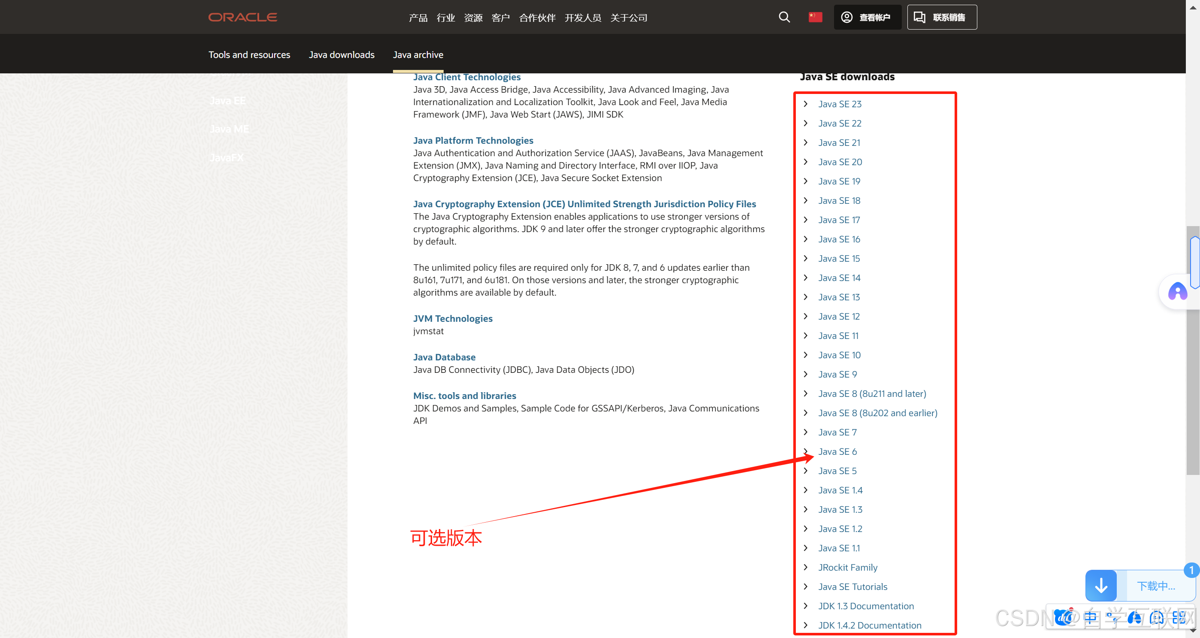This screenshot has width=1200, height=638.
Task: Click Java ME in the left sidebar
Action: (229, 129)
